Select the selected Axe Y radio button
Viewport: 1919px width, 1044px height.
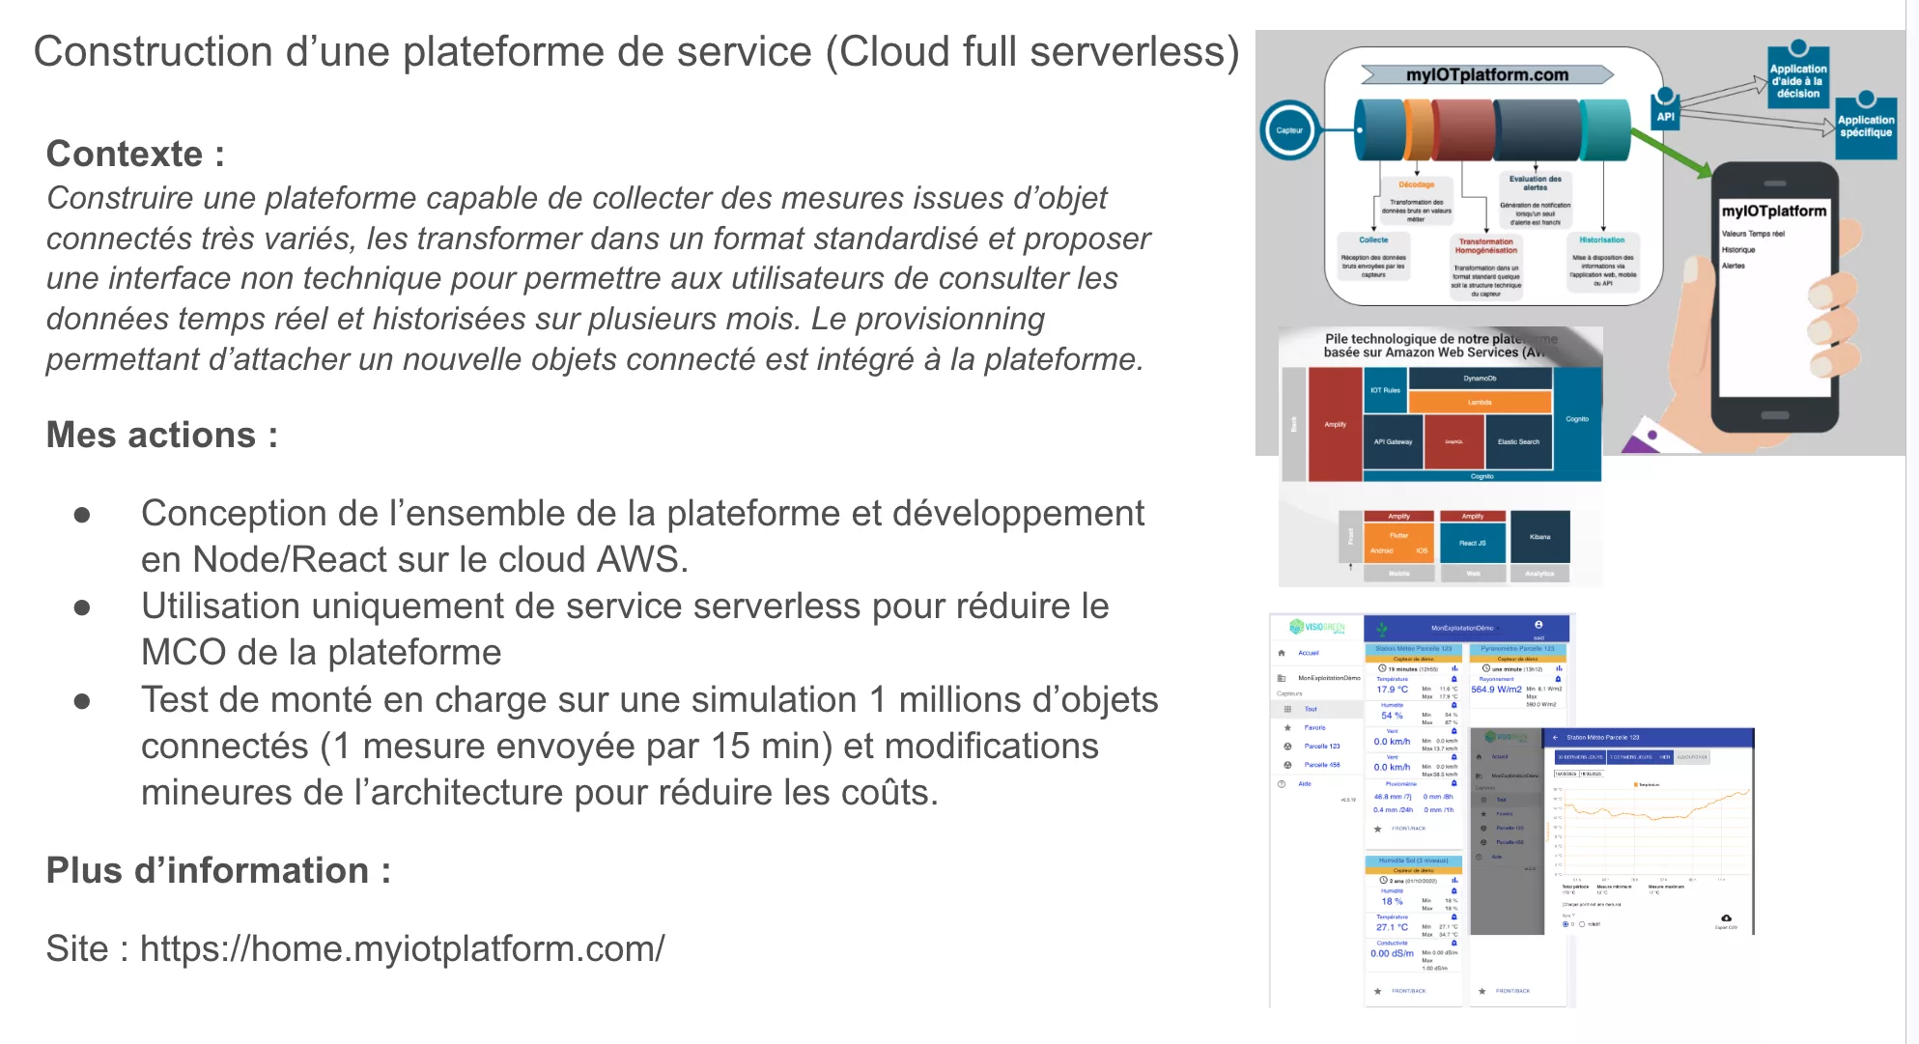point(1566,924)
